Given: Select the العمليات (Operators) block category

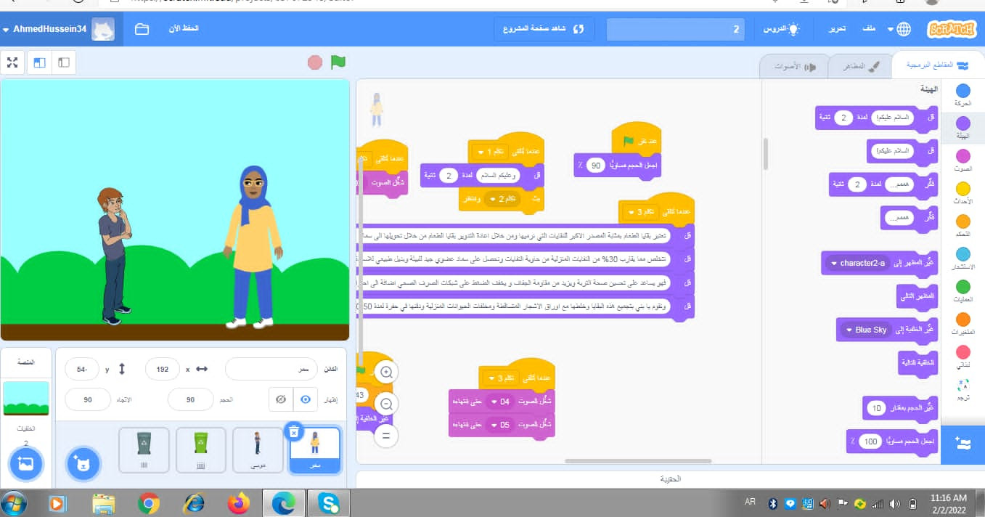Looking at the screenshot, I should coord(962,291).
